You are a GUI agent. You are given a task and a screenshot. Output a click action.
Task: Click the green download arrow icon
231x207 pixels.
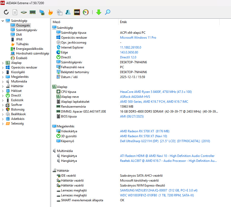coord(98,12)
